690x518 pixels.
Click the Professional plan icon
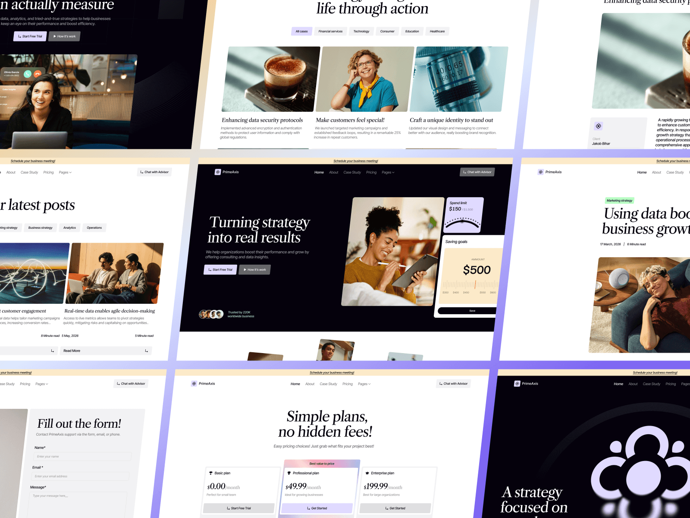coord(289,473)
